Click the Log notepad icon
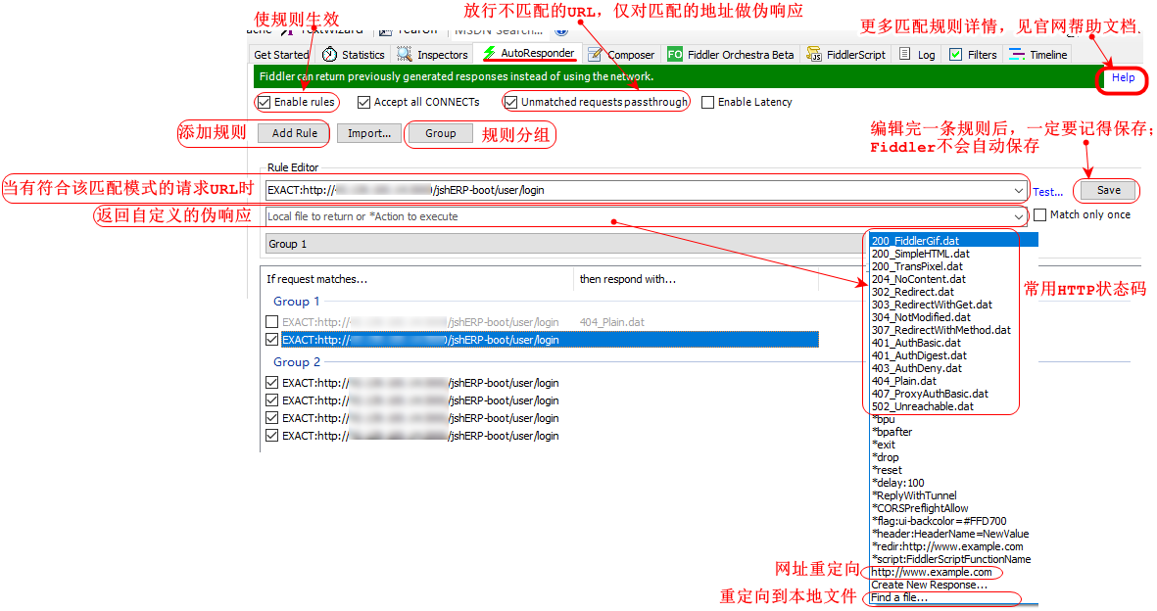The width and height of the screenshot is (1157, 611). 905,55
